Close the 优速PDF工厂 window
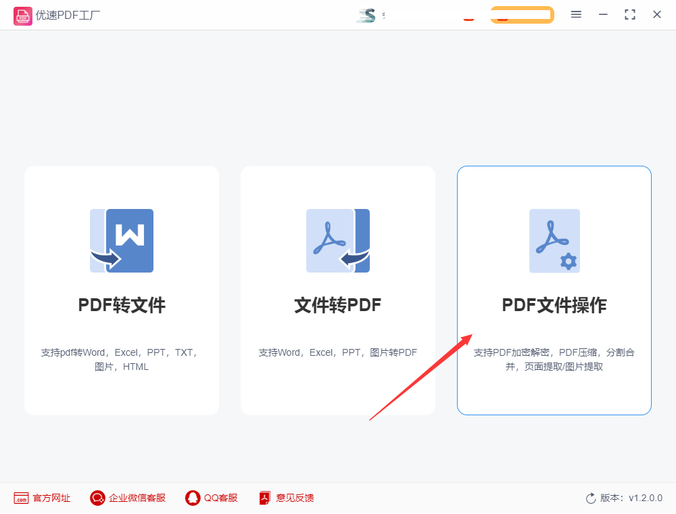676x514 pixels. pyautogui.click(x=656, y=15)
